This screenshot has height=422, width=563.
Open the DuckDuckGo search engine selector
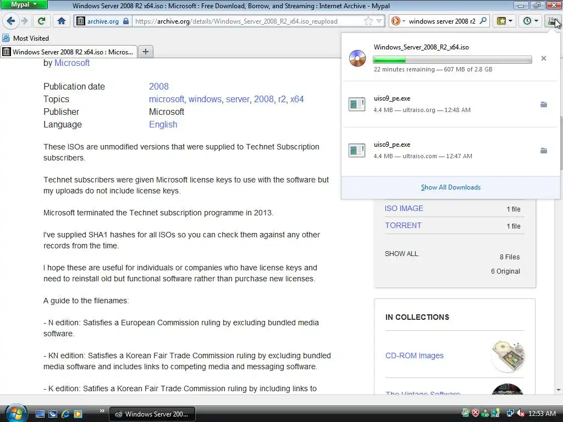tap(398, 21)
